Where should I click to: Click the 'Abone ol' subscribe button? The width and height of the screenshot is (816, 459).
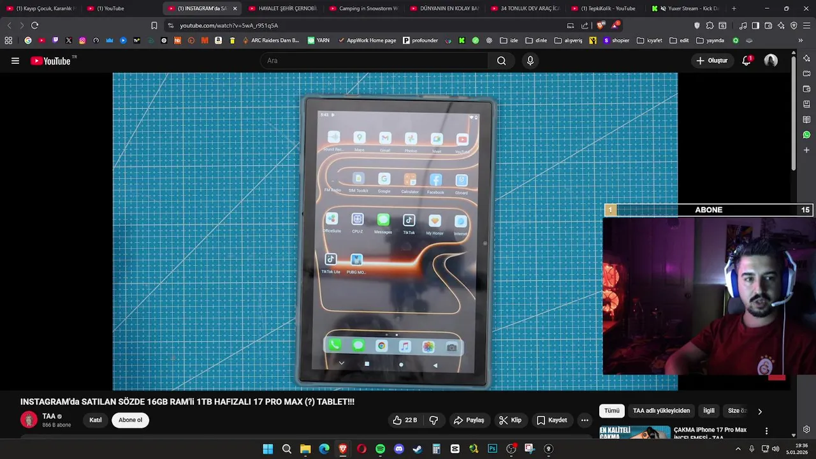tap(130, 420)
